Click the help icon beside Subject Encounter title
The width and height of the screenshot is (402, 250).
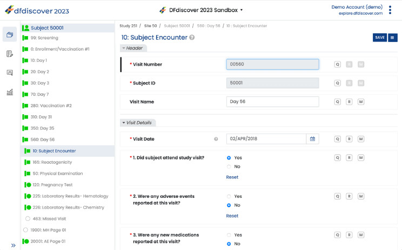192,38
